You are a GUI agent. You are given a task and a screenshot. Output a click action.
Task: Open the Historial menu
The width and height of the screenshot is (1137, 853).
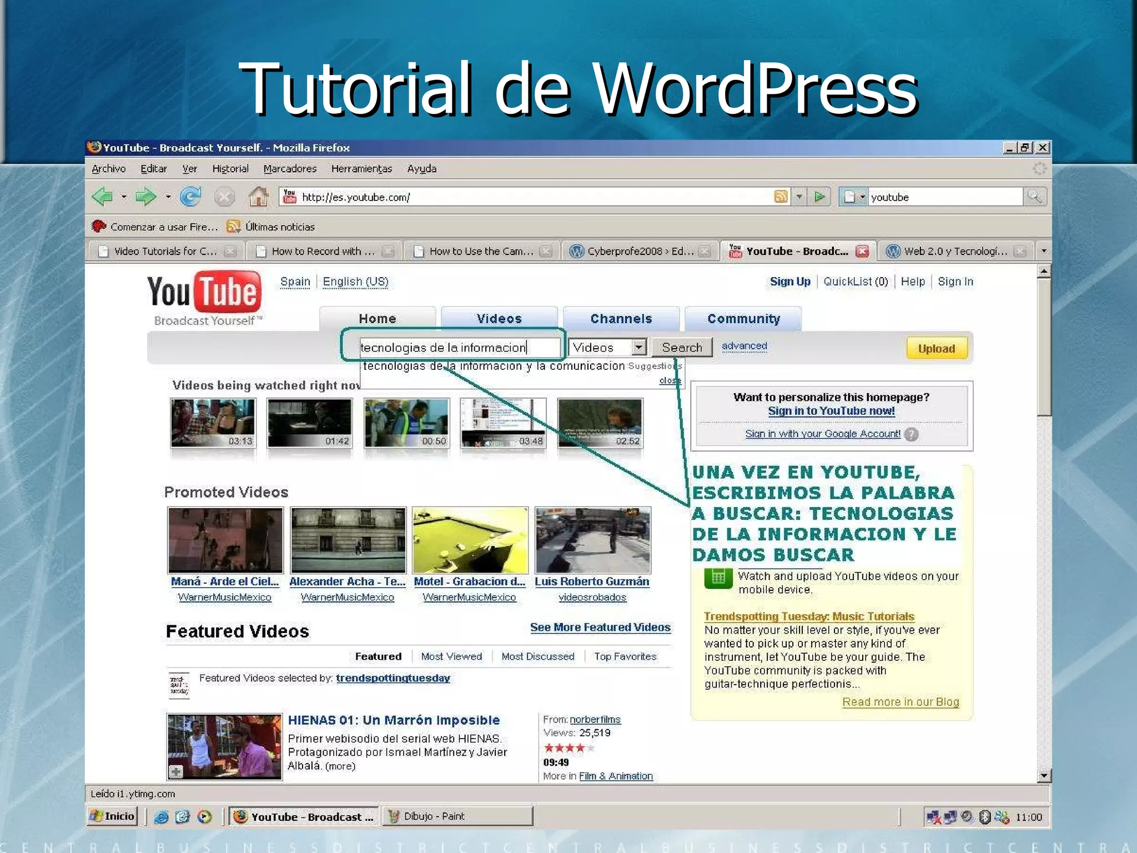[230, 169]
